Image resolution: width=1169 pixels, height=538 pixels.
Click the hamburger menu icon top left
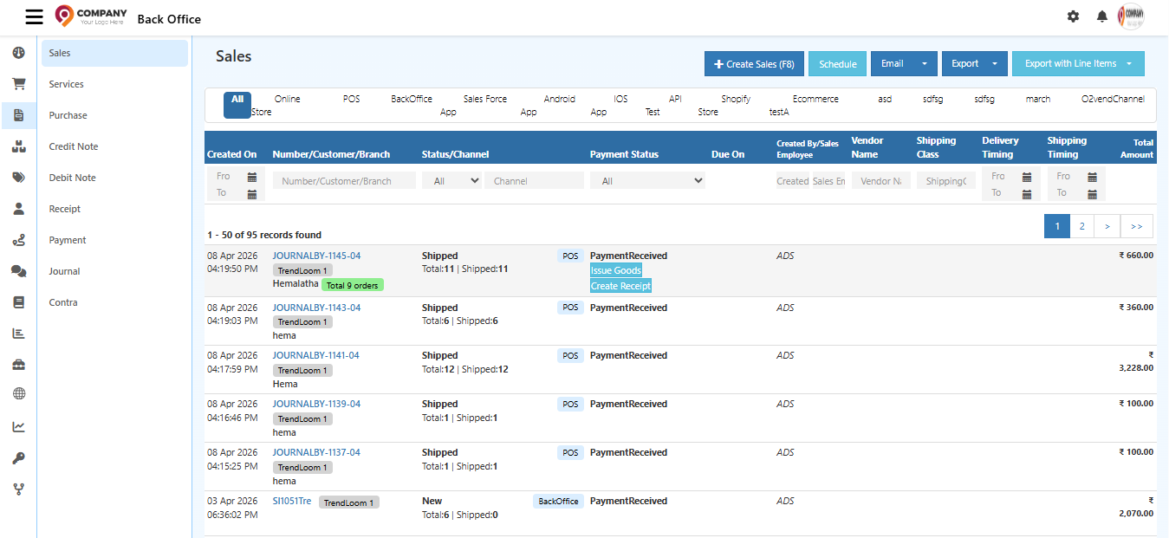[x=34, y=16]
